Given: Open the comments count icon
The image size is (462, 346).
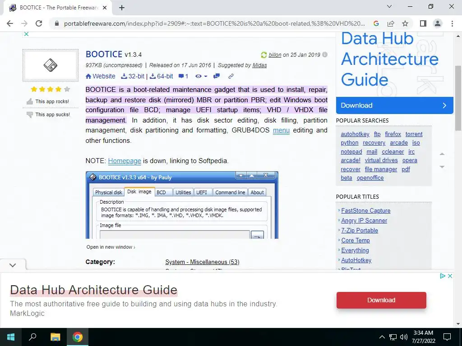Looking at the screenshot, I should pos(183,76).
